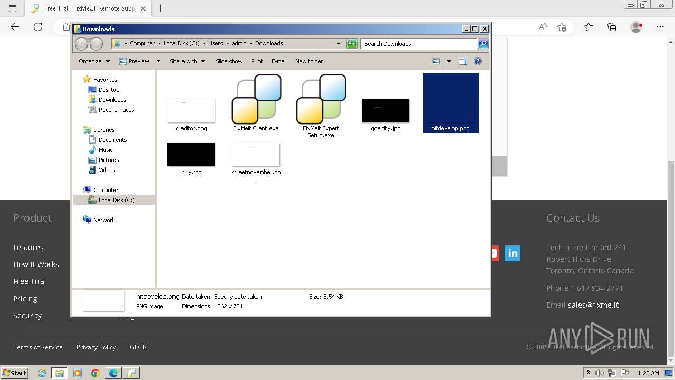Click admin in the address breadcrumb
675x380 pixels.
[x=239, y=44]
